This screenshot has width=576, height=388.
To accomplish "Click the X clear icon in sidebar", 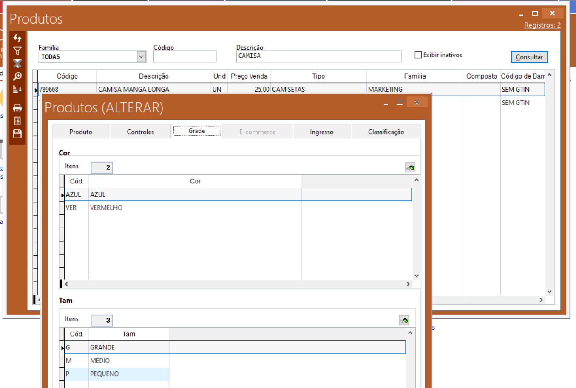I will pos(17,64).
